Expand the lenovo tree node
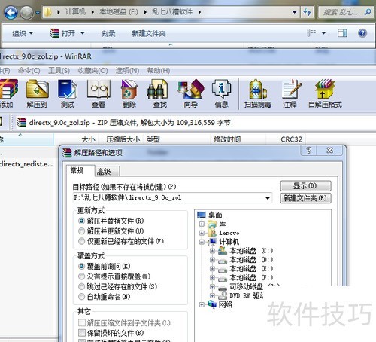 pos(202,233)
